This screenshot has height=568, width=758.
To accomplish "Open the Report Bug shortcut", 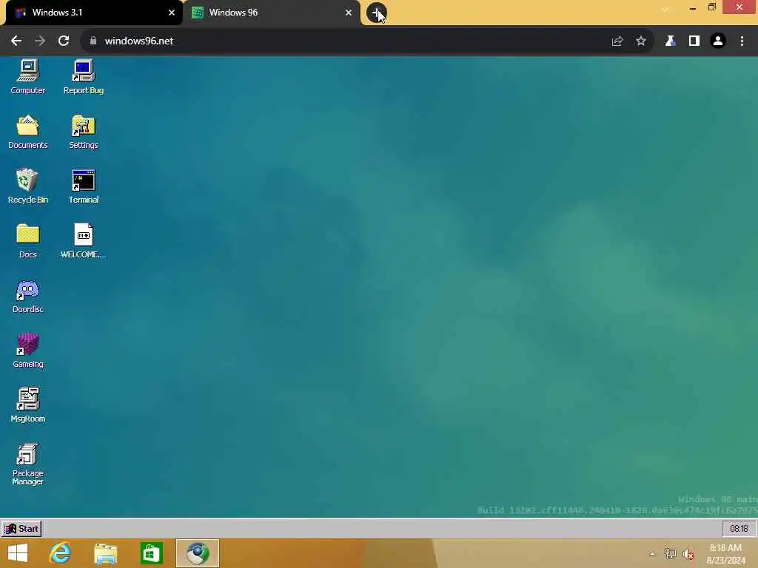I will [x=83, y=77].
